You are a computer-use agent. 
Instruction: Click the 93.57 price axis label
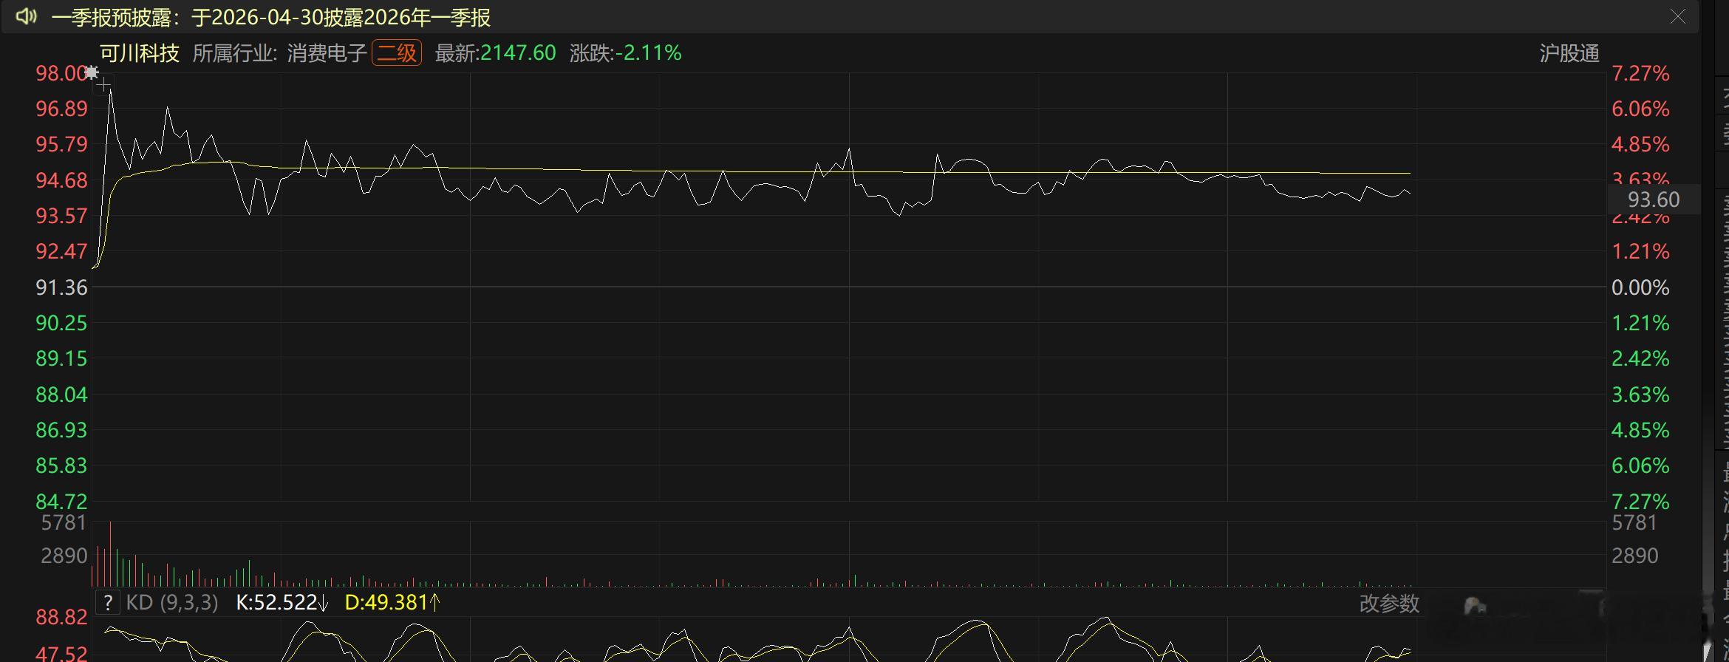point(61,216)
